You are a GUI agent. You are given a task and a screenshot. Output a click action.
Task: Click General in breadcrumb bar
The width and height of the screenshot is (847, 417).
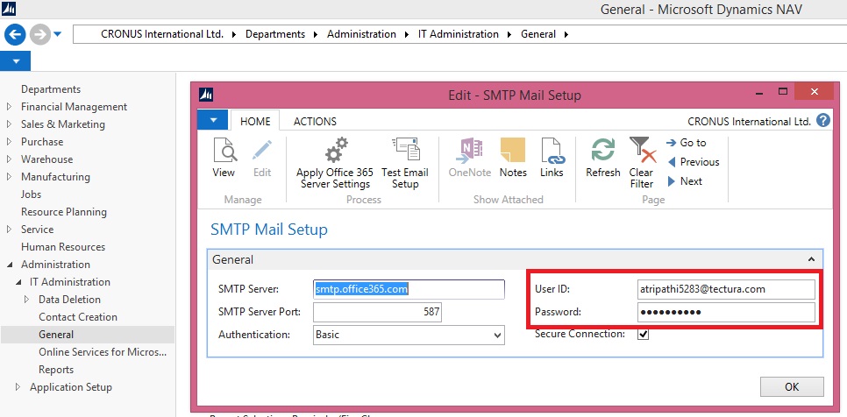[538, 34]
